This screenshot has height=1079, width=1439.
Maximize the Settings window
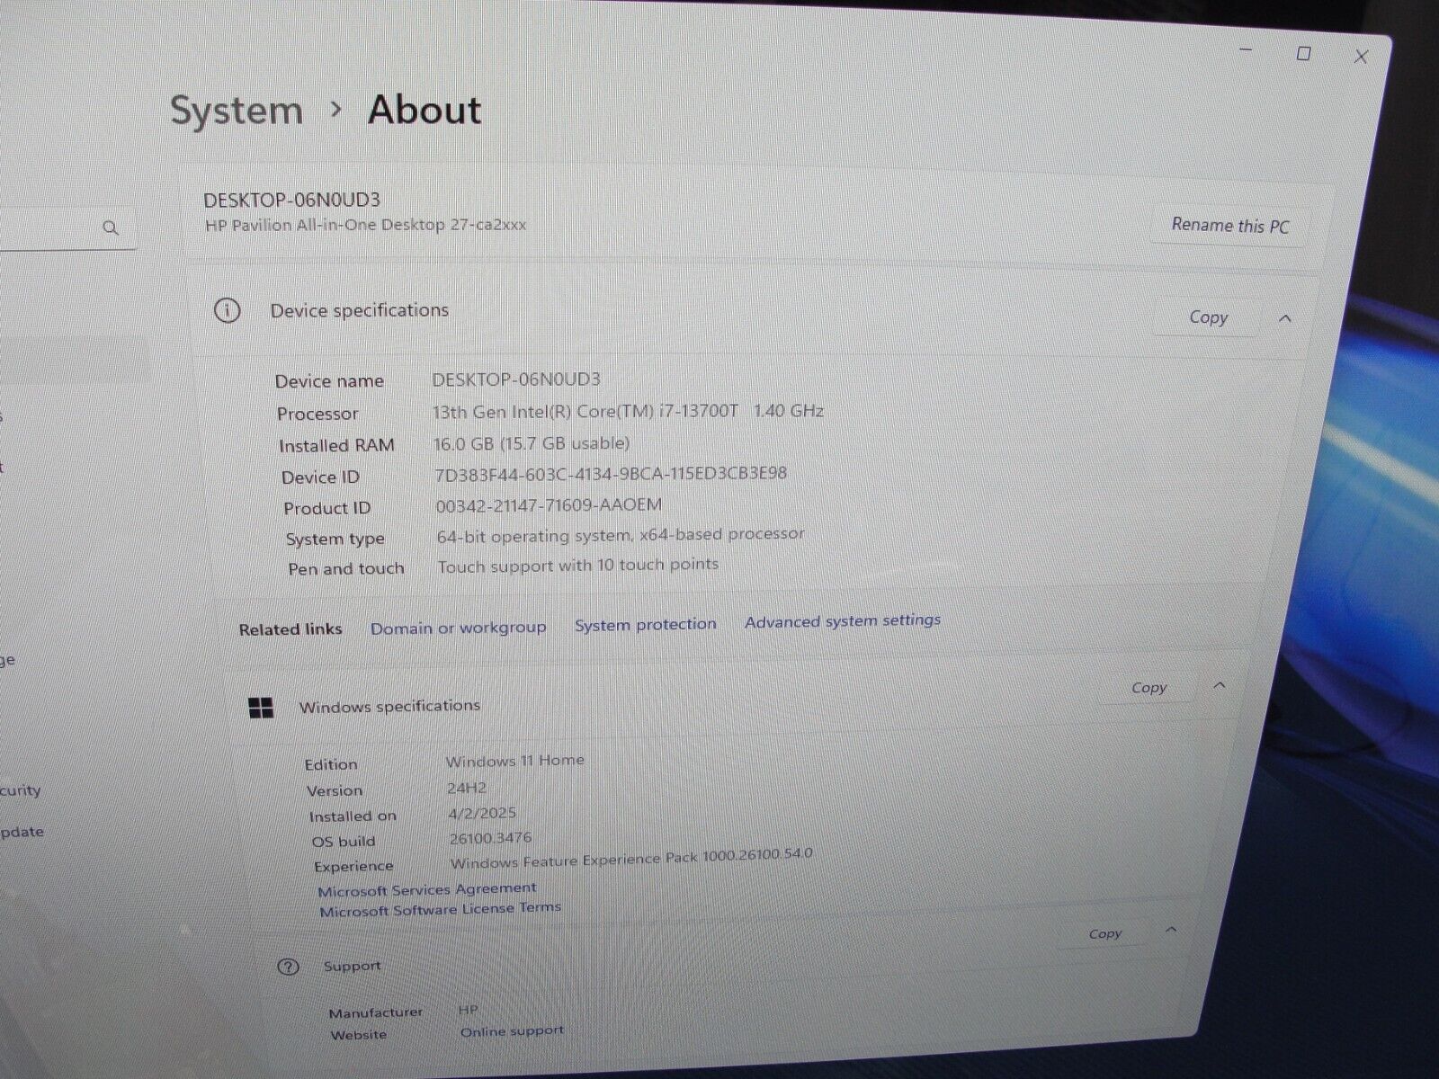coord(1303,54)
